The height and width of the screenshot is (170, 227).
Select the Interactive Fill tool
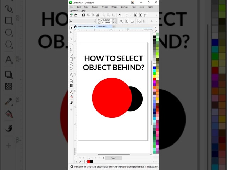pyautogui.click(x=71, y=97)
